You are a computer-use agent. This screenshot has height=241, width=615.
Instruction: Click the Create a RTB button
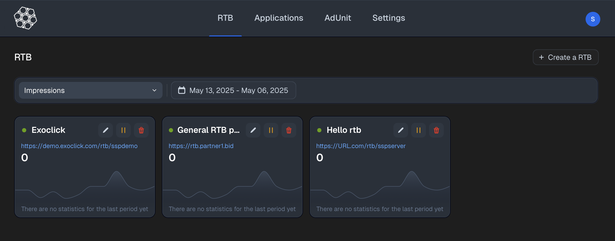pos(566,57)
